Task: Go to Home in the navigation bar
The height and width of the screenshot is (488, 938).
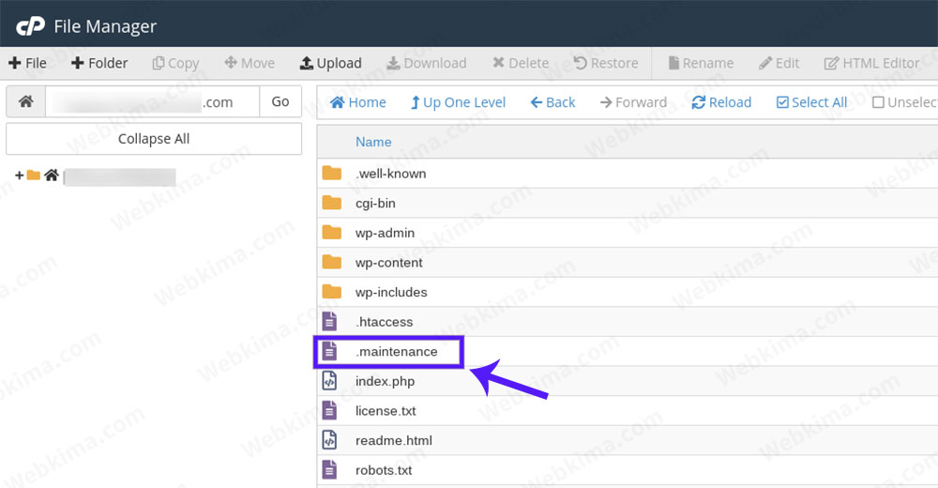Action: 357,102
